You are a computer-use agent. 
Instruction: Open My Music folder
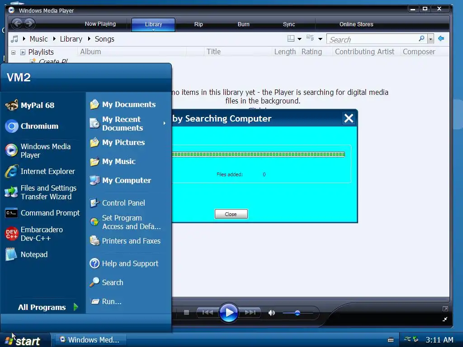pyautogui.click(x=128, y=161)
